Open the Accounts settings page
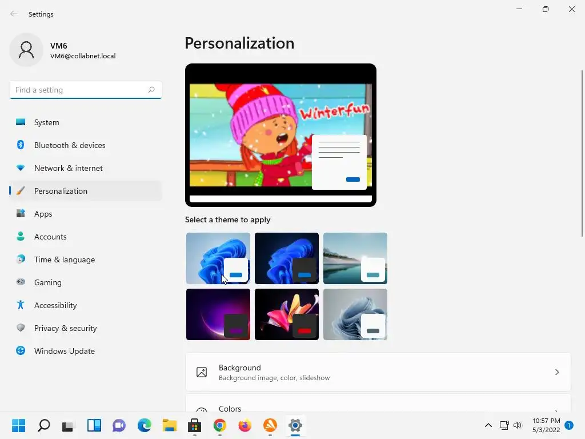585x439 pixels. 86,236
